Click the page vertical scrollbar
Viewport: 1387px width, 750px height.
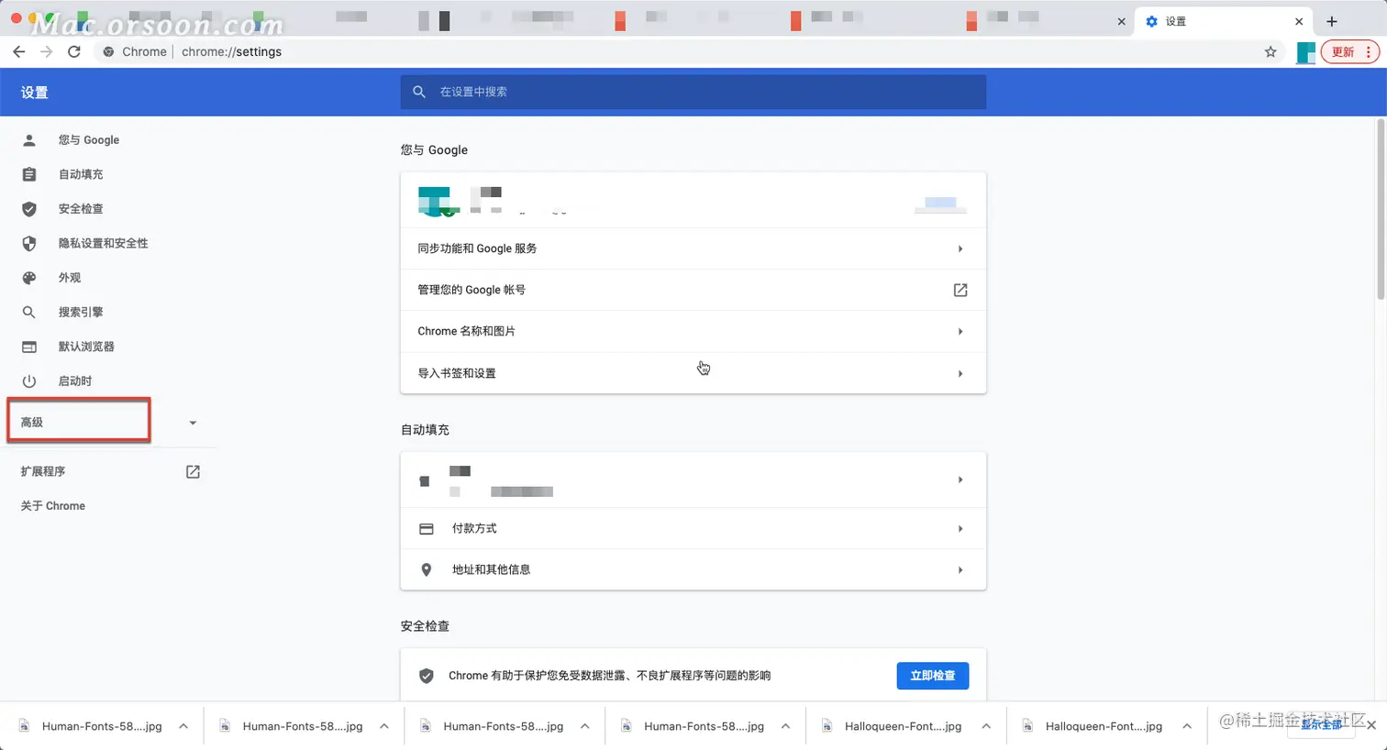point(1381,209)
